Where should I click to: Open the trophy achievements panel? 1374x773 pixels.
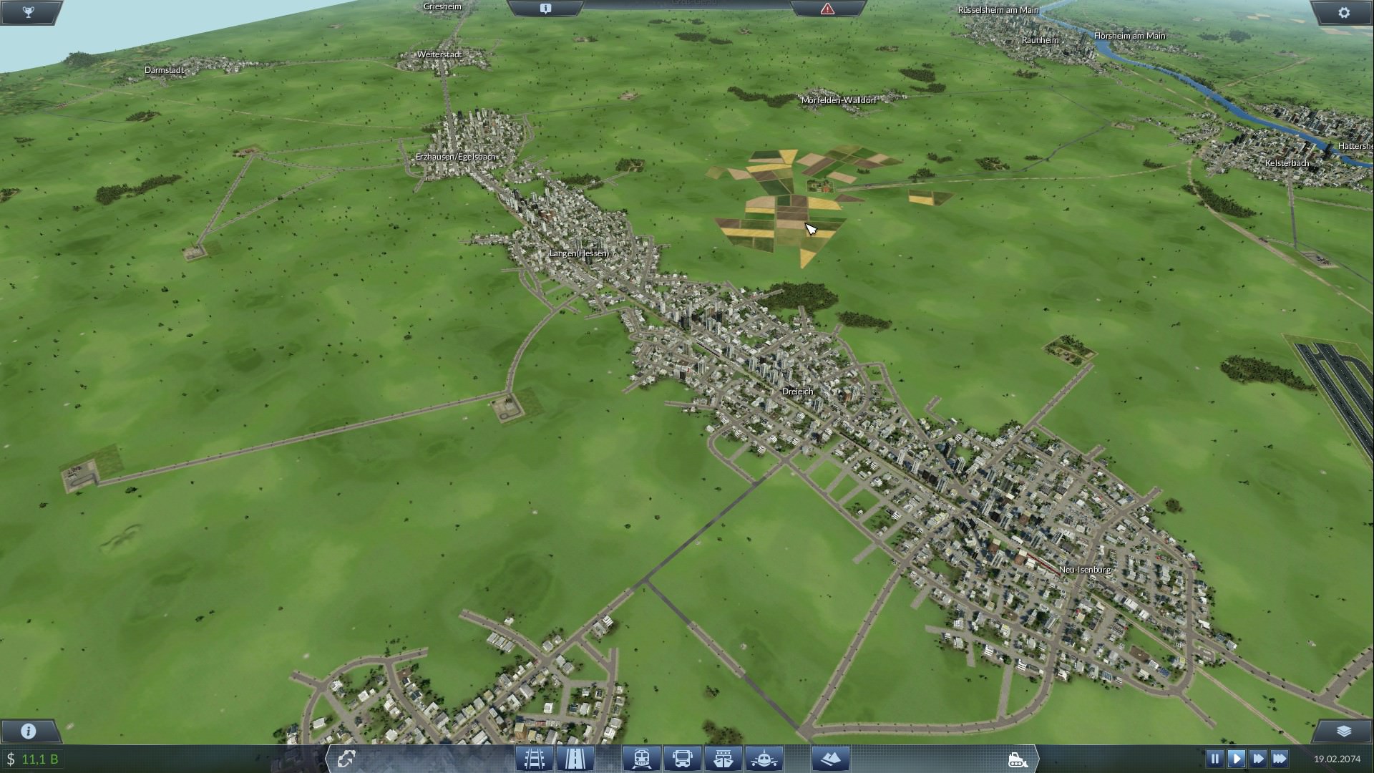pyautogui.click(x=29, y=12)
